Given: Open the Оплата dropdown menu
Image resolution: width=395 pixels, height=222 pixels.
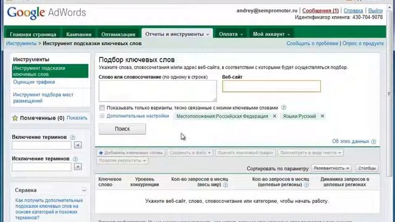Looking at the screenshot, I should (231, 34).
